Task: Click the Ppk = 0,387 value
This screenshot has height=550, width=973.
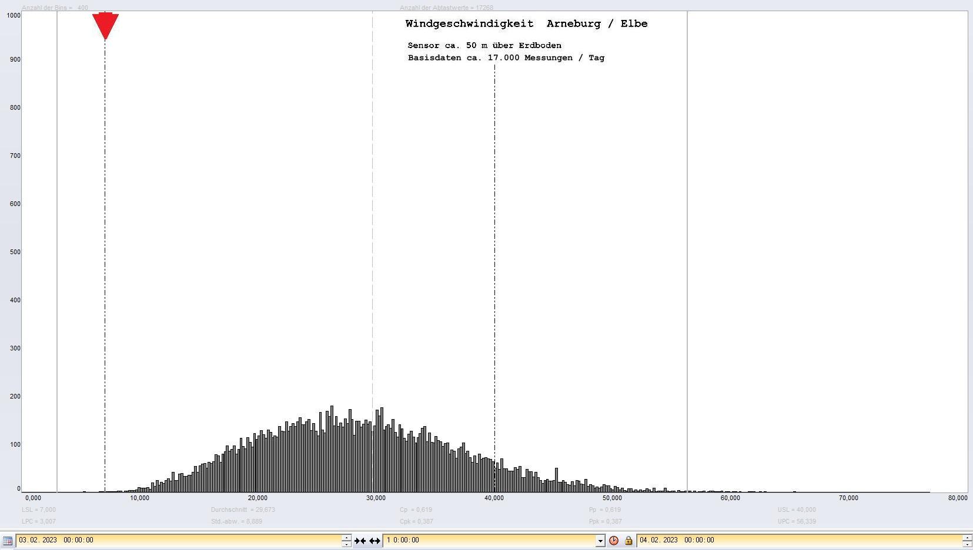Action: click(x=606, y=521)
